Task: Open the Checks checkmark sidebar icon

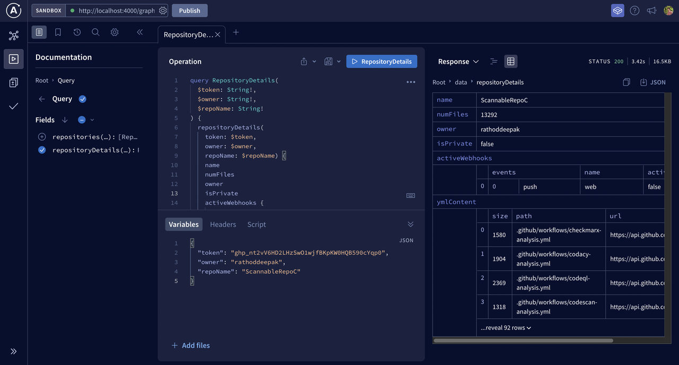Action: (14, 106)
